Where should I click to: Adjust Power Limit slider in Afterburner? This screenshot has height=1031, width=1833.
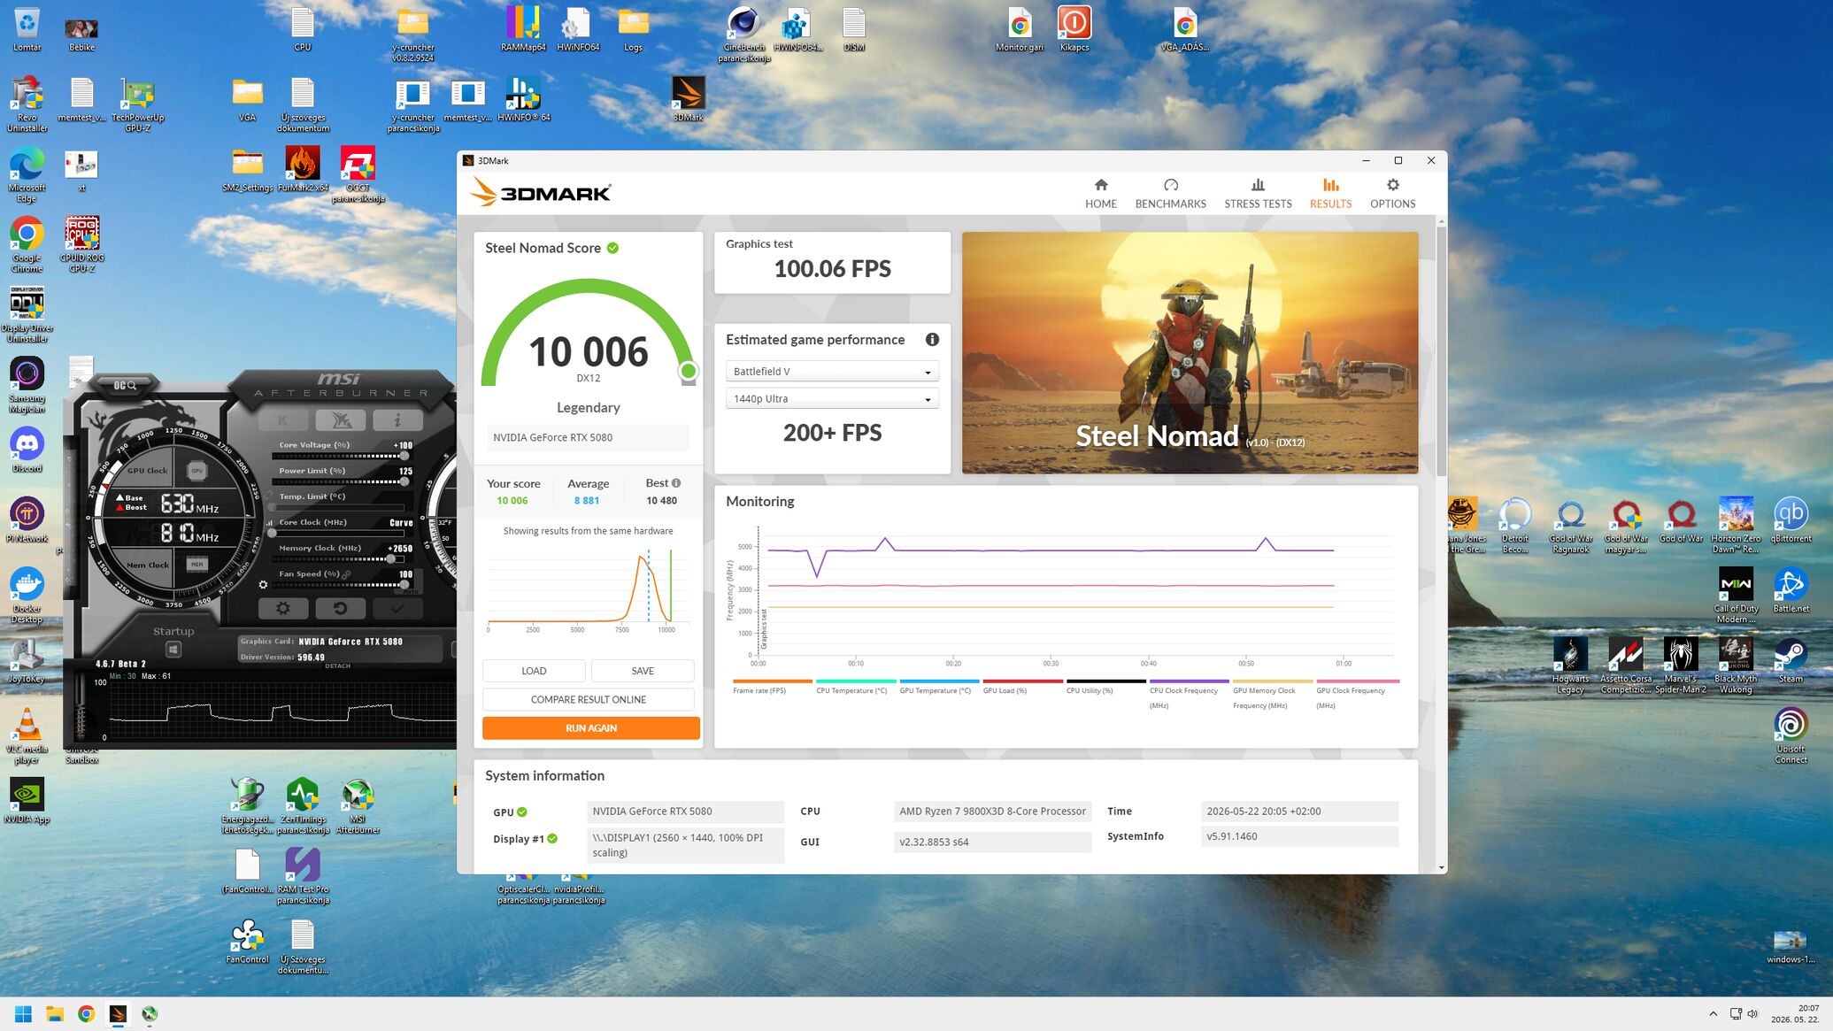[340, 481]
